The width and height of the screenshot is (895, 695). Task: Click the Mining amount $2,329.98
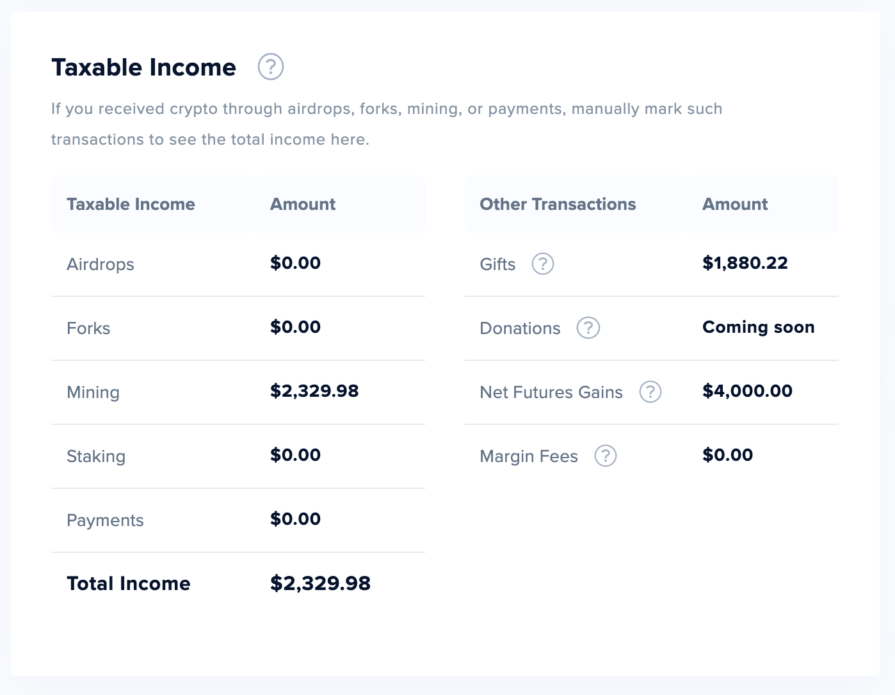pos(314,391)
